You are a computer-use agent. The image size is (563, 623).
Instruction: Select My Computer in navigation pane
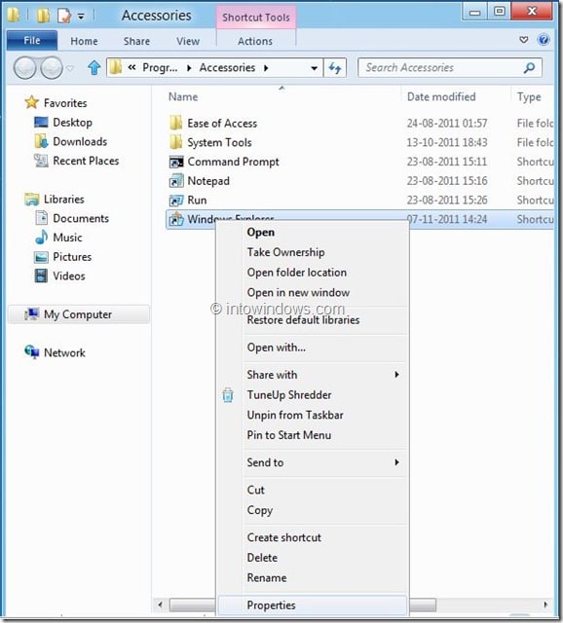pyautogui.click(x=79, y=314)
